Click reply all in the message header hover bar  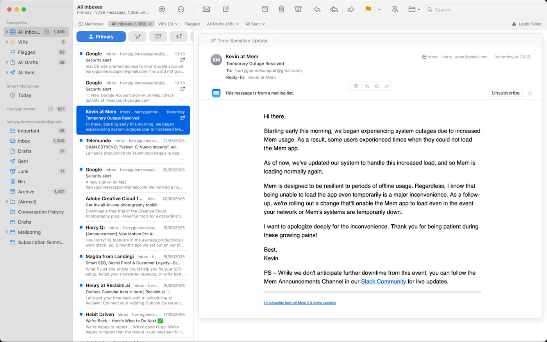(x=377, y=86)
